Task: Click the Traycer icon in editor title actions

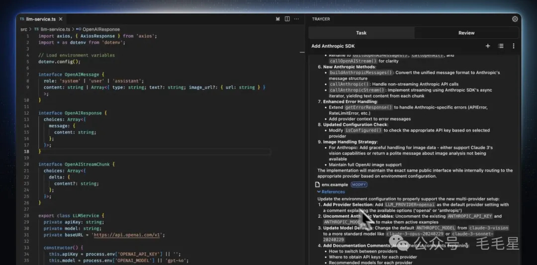Action: (278, 19)
